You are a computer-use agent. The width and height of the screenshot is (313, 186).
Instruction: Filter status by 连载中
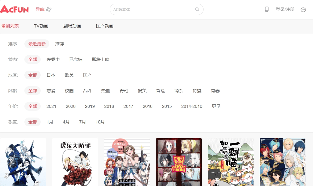(x=53, y=59)
